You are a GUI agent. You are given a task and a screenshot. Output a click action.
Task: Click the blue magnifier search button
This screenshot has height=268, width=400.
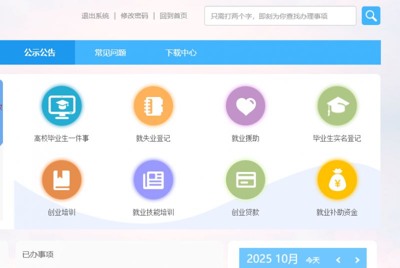click(x=371, y=16)
